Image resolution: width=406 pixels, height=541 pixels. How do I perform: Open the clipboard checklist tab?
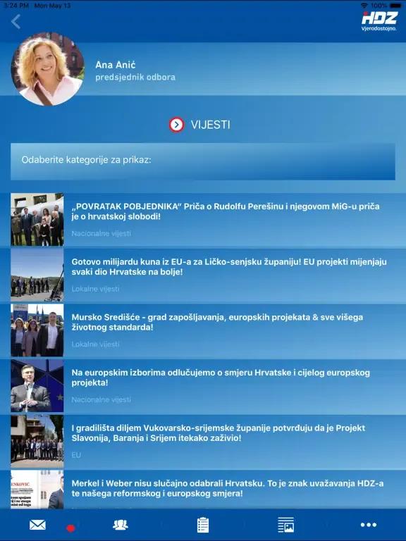click(203, 525)
